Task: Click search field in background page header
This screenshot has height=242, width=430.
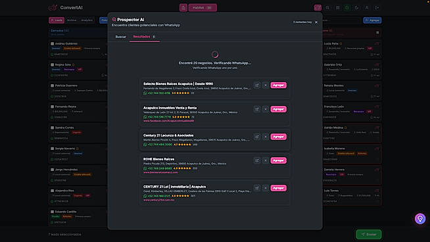Action: (341, 20)
